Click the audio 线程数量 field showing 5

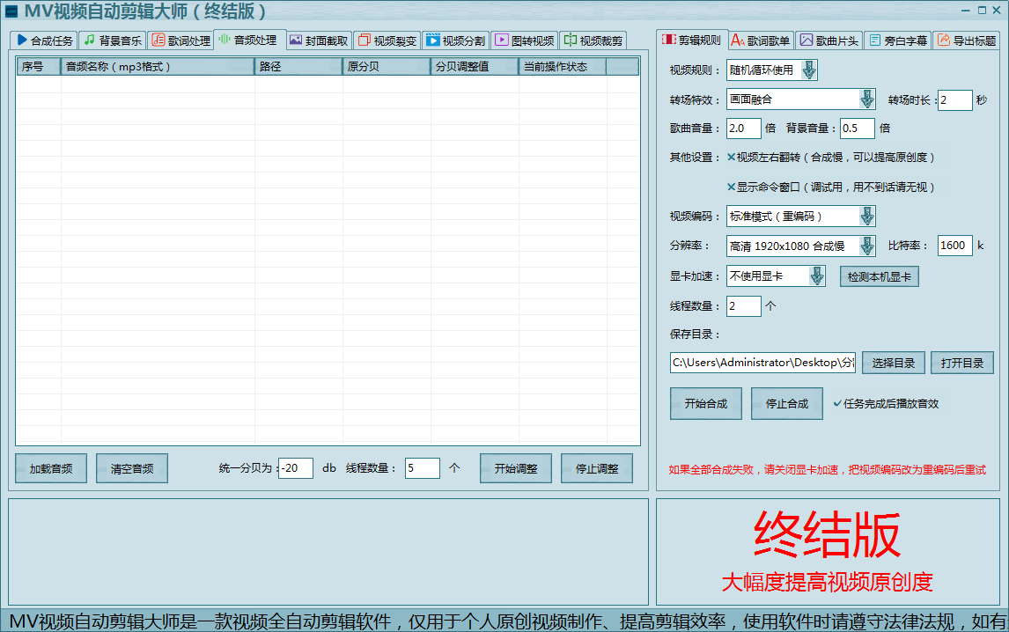(422, 468)
